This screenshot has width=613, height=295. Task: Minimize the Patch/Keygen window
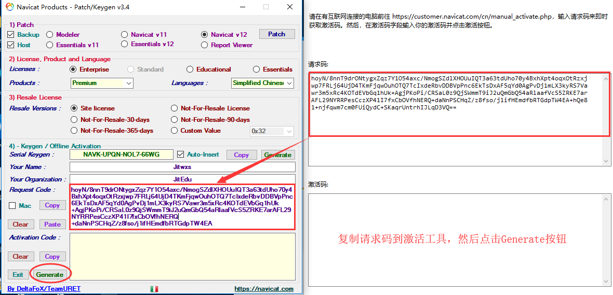click(242, 7)
